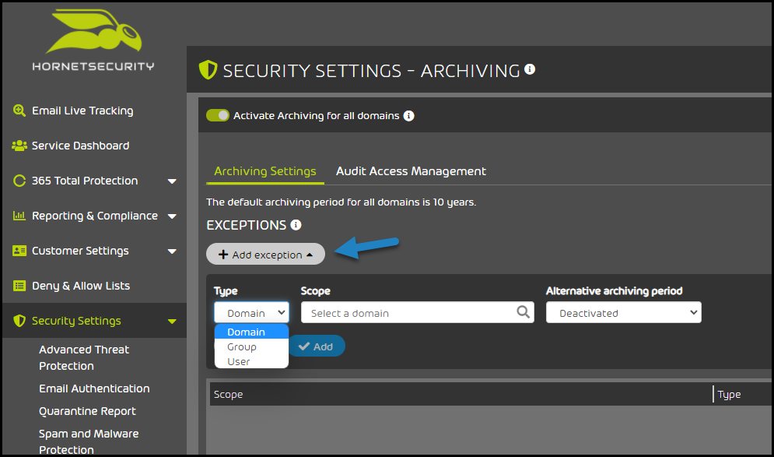Click the search magnifier in Scope field

pyautogui.click(x=523, y=311)
